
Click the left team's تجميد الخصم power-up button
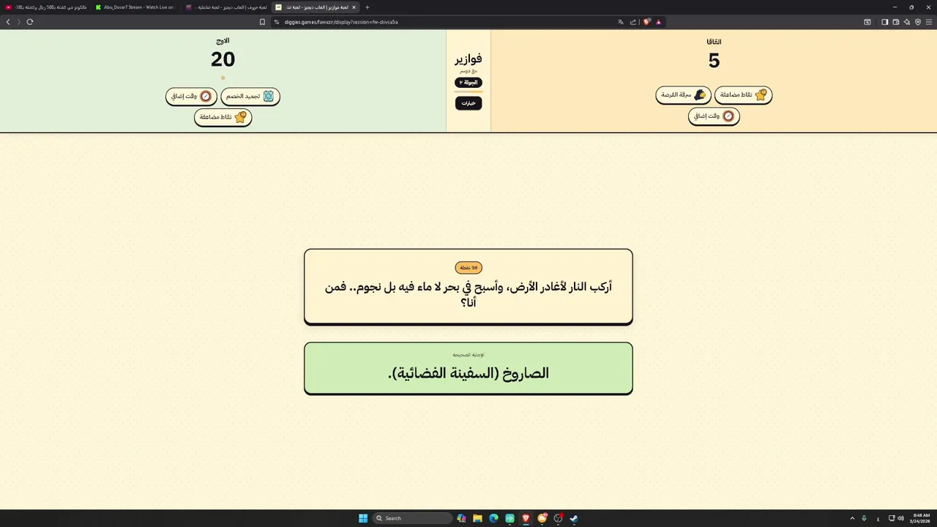pyautogui.click(x=250, y=97)
